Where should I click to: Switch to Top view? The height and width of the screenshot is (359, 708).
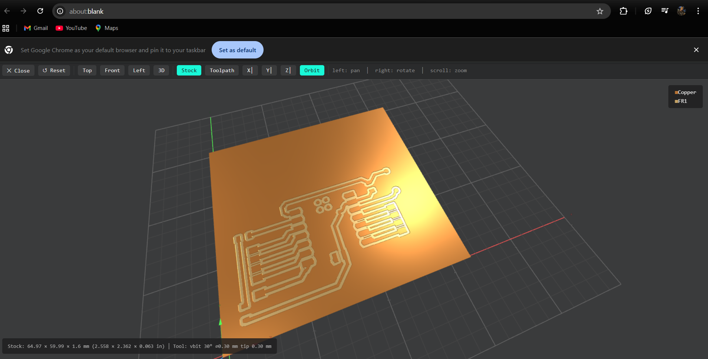coord(87,70)
